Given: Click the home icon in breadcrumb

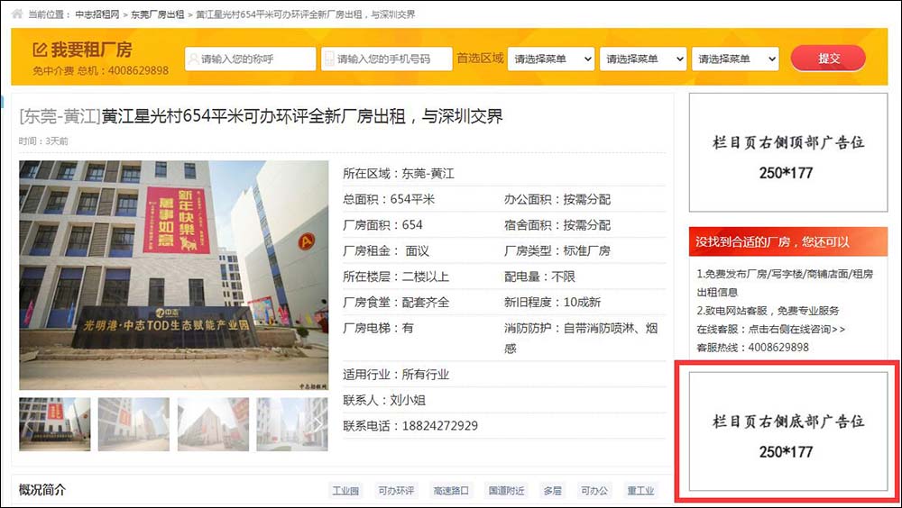Looking at the screenshot, I should click(17, 14).
